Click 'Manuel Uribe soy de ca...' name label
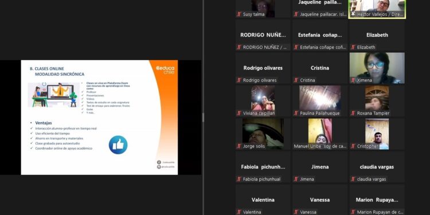Viewport: 430px width, 215px height. 320,146
